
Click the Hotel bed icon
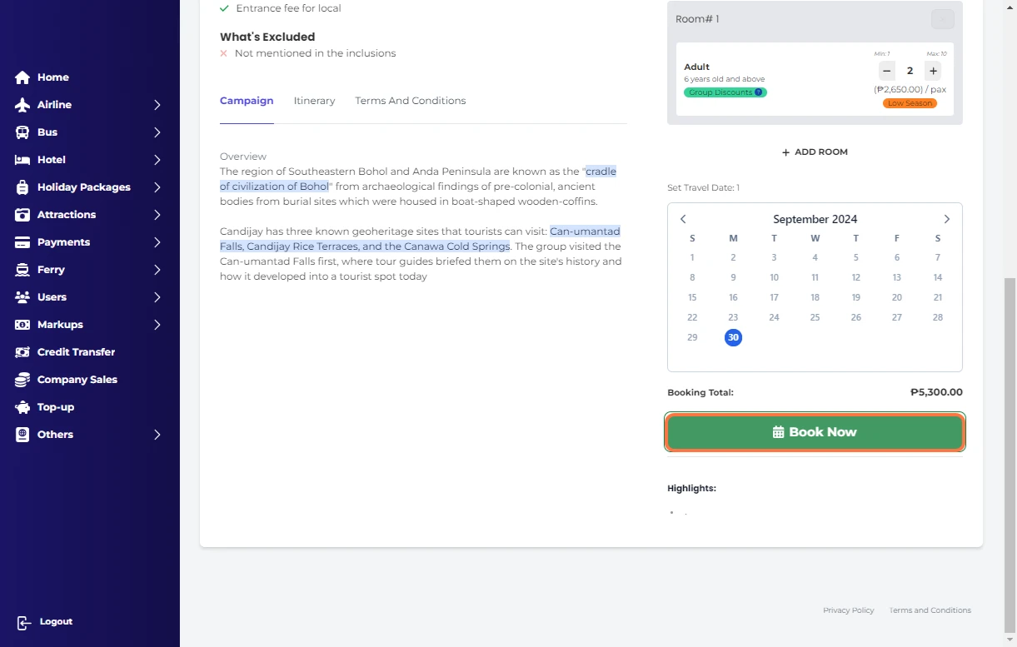click(x=22, y=160)
